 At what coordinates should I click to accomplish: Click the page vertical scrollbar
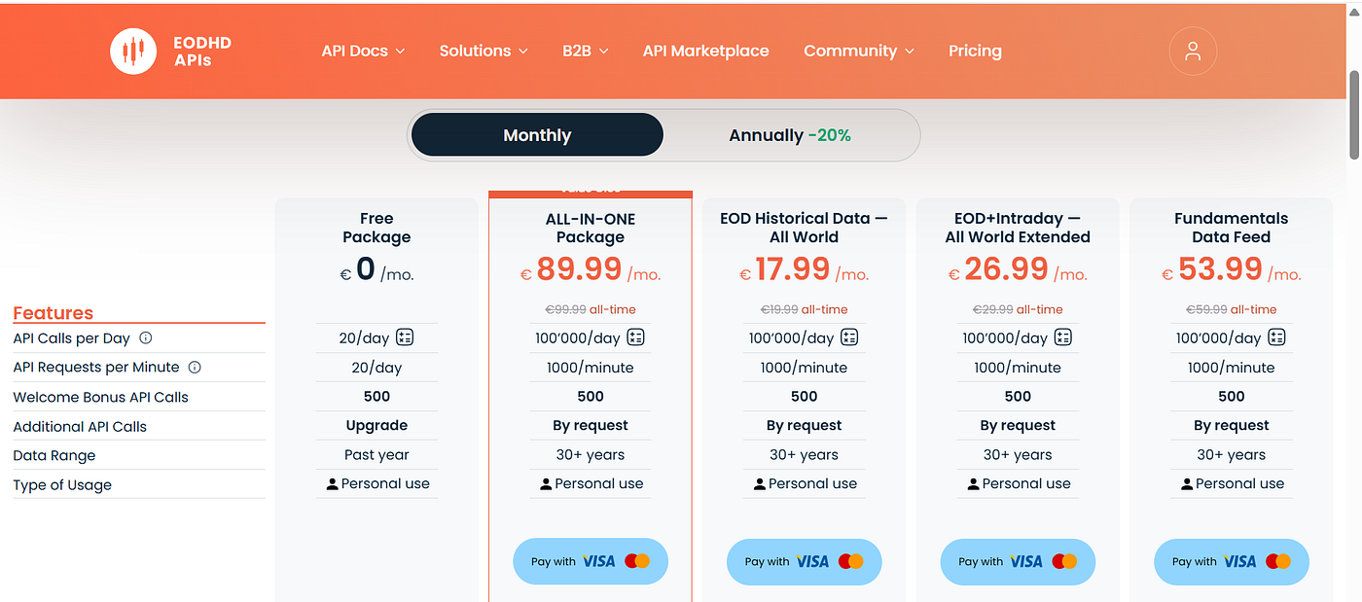pyautogui.click(x=1353, y=112)
